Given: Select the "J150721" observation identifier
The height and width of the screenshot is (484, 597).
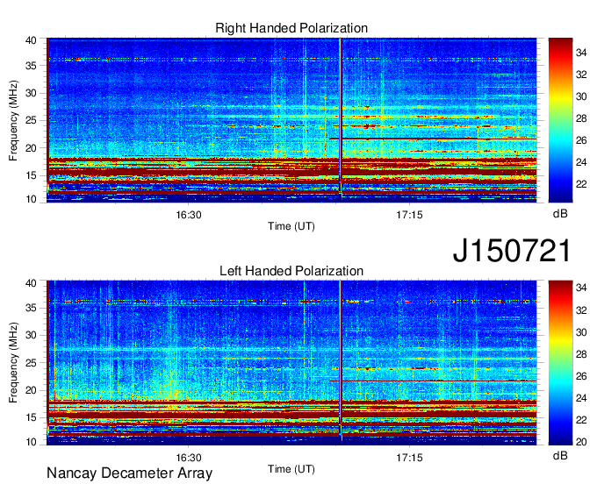Looking at the screenshot, I should [x=512, y=251].
